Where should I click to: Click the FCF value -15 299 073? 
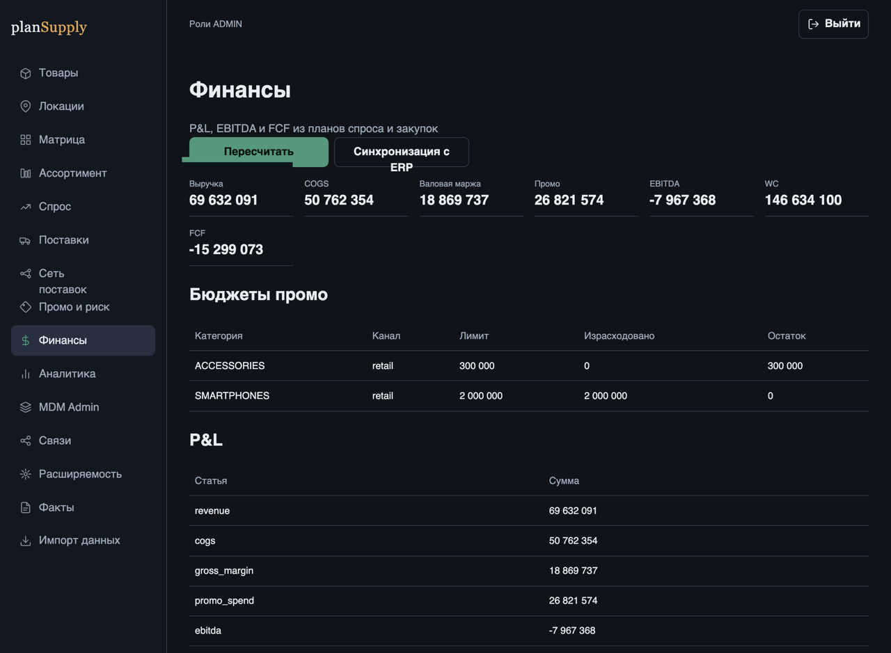[226, 249]
